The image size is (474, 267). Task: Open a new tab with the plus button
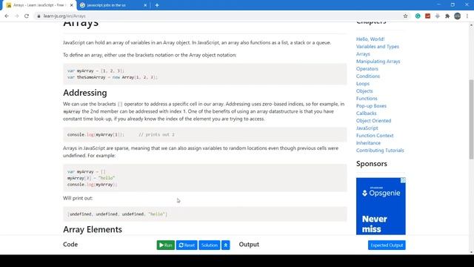(x=157, y=5)
